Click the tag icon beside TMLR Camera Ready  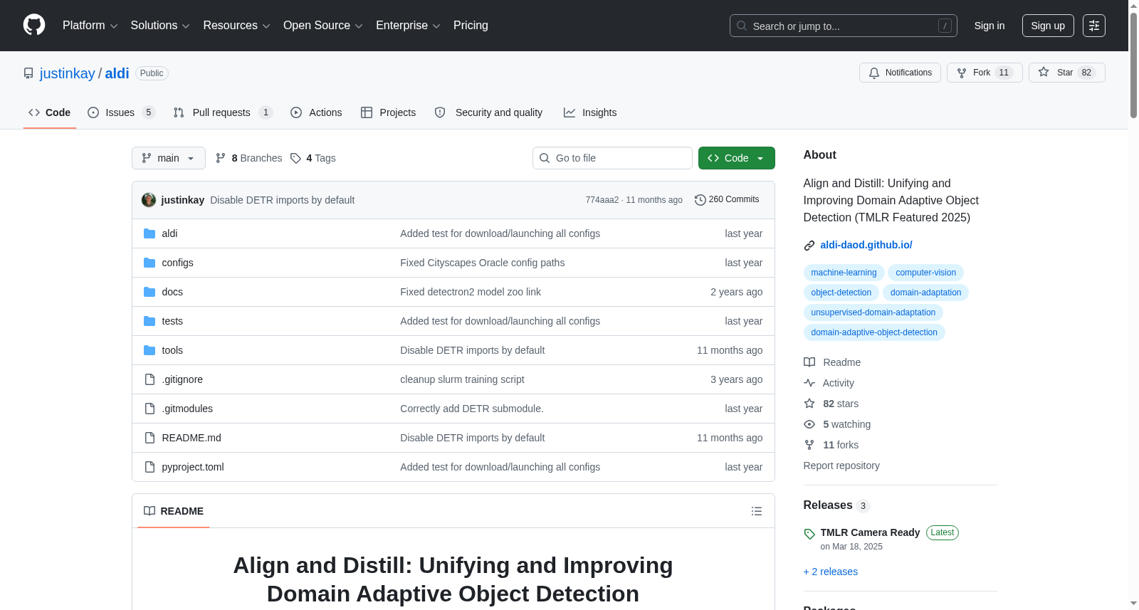pos(809,534)
